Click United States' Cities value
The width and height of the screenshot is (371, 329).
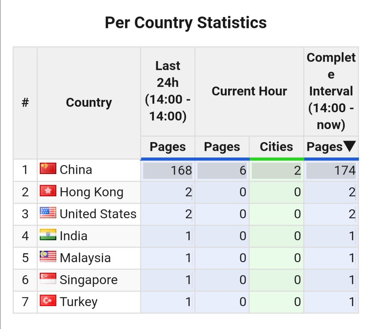click(297, 214)
